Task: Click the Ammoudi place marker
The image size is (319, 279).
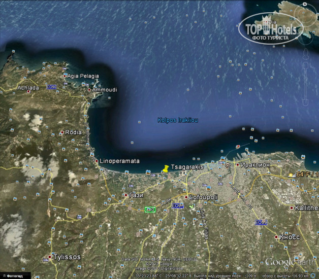Action: pyautogui.click(x=89, y=90)
